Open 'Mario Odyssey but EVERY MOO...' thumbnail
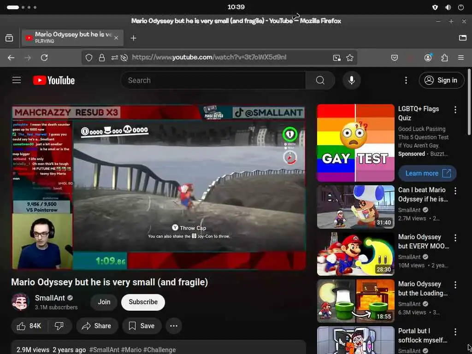 [355, 254]
